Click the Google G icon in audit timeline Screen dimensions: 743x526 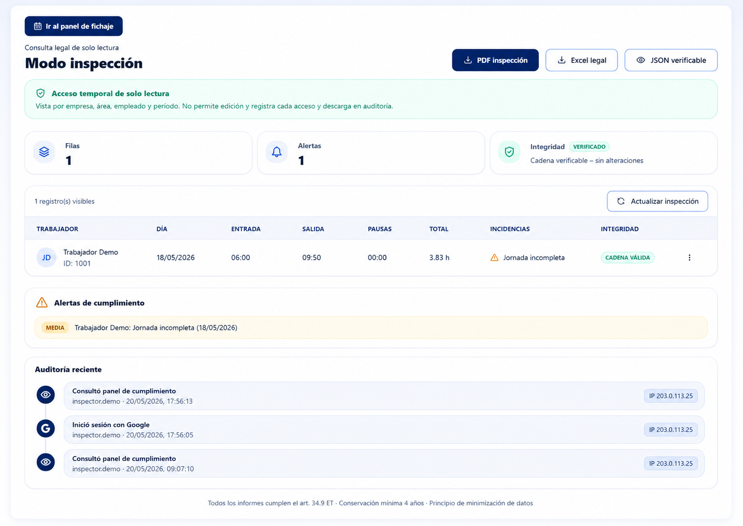tap(46, 428)
